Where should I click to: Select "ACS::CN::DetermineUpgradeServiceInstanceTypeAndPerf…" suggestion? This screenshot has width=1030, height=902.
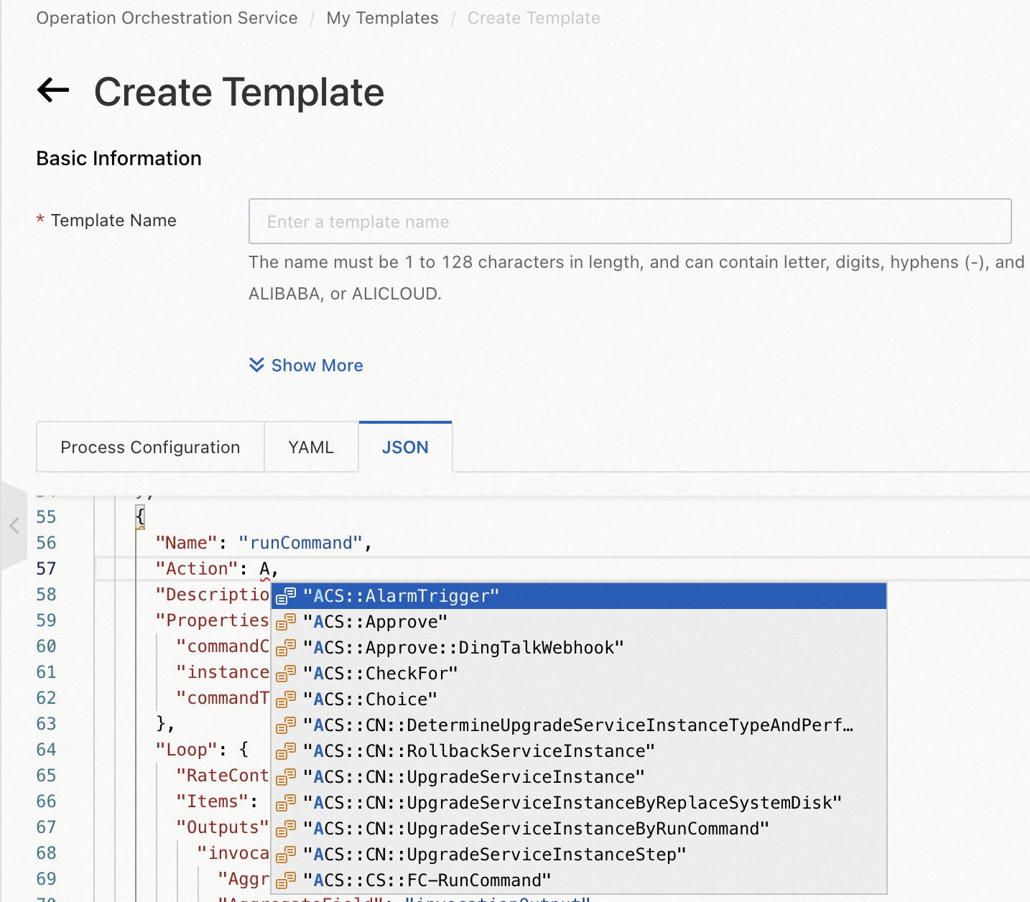(x=579, y=725)
